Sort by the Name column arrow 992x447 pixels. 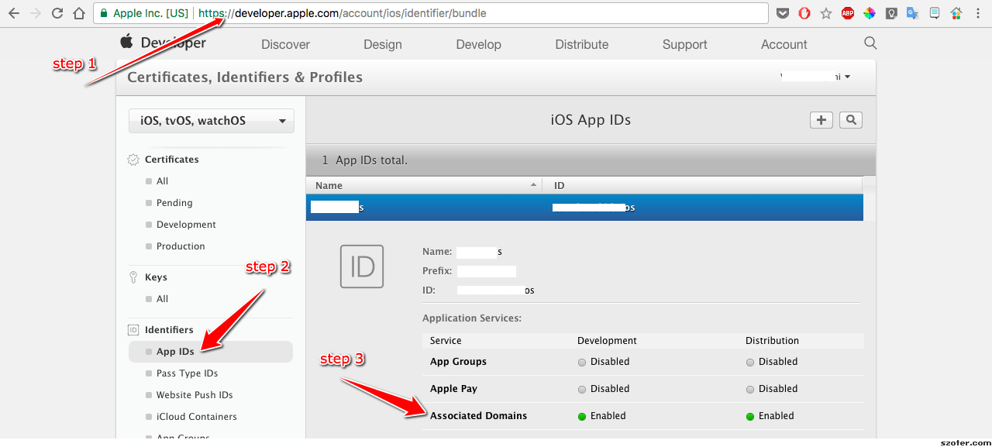533,185
